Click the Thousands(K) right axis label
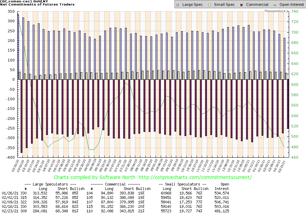The height and width of the screenshot is (213, 306). tap(276, 11)
